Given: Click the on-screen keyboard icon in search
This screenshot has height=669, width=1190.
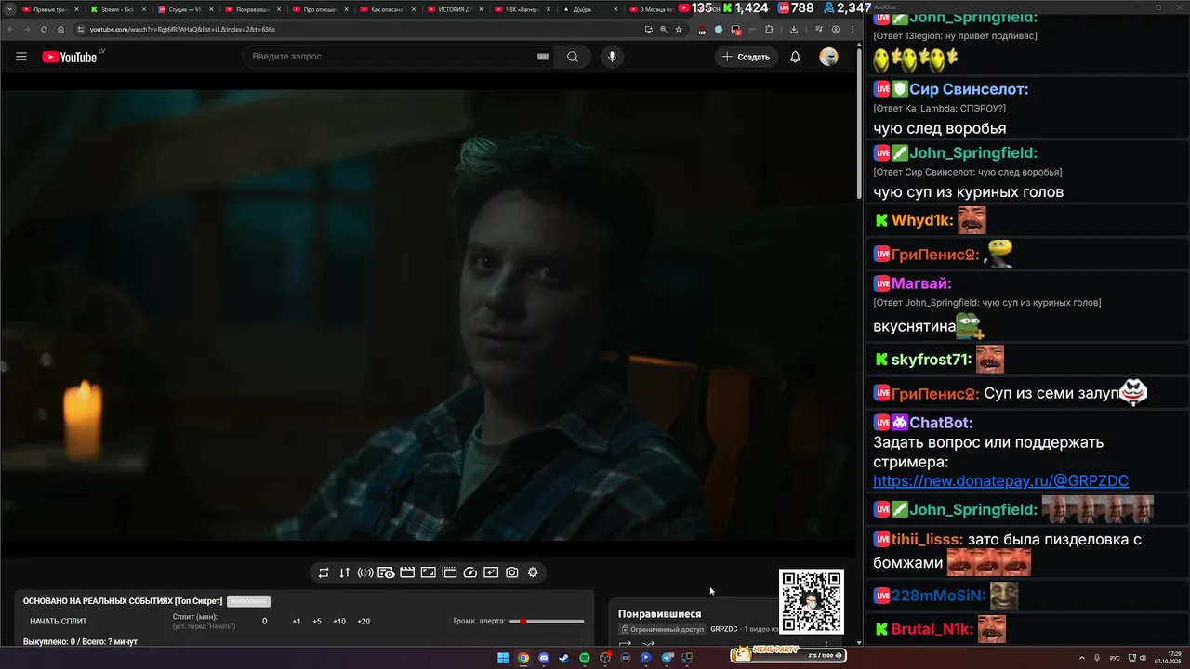Looking at the screenshot, I should pos(543,57).
